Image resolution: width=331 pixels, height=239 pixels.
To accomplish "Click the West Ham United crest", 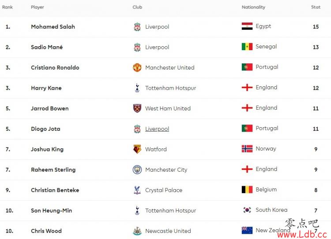I will (137, 108).
